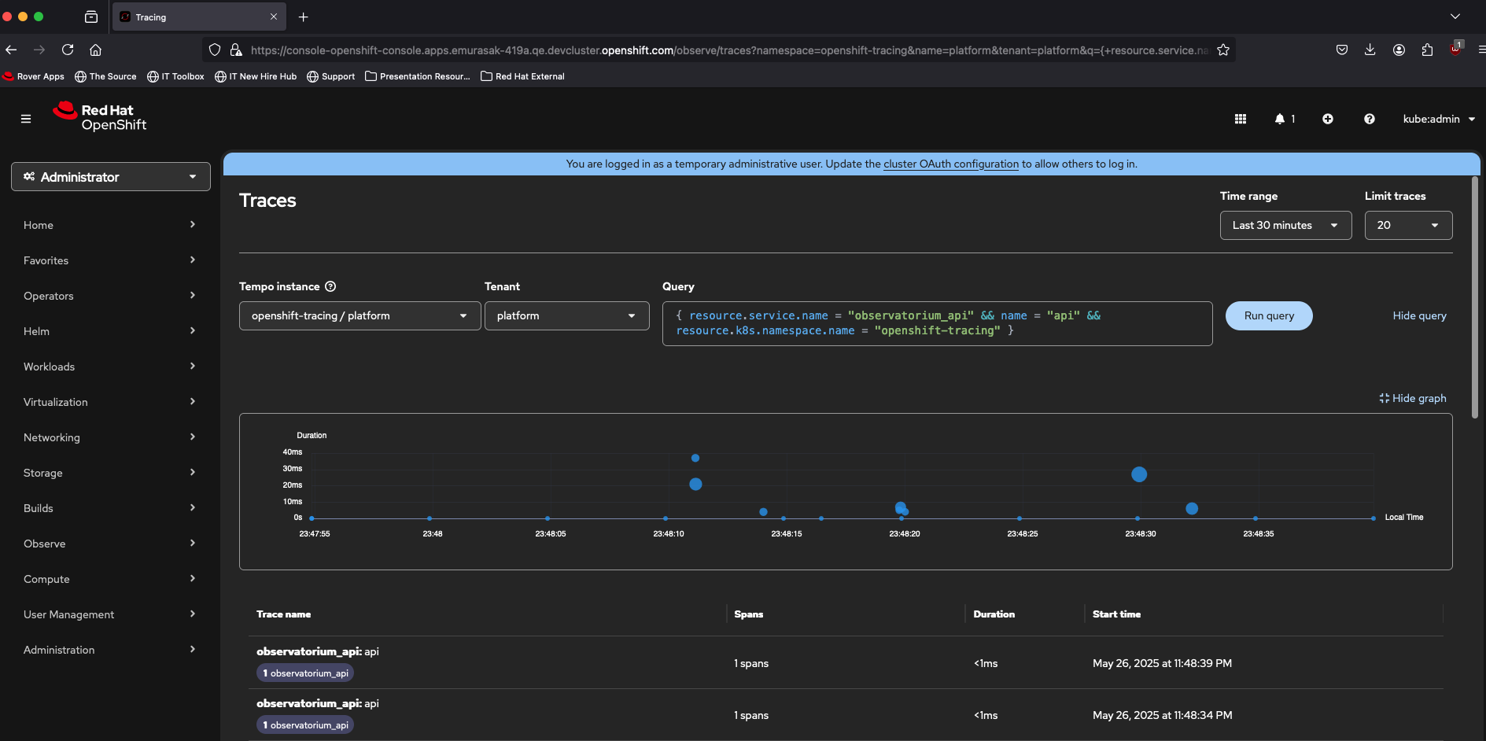Open the help question mark menu
This screenshot has height=741, width=1486.
coord(1370,119)
